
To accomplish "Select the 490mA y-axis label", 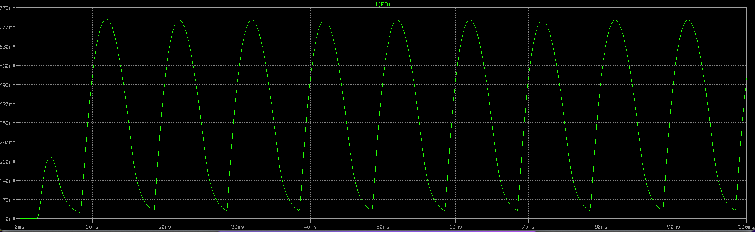I will [8, 85].
